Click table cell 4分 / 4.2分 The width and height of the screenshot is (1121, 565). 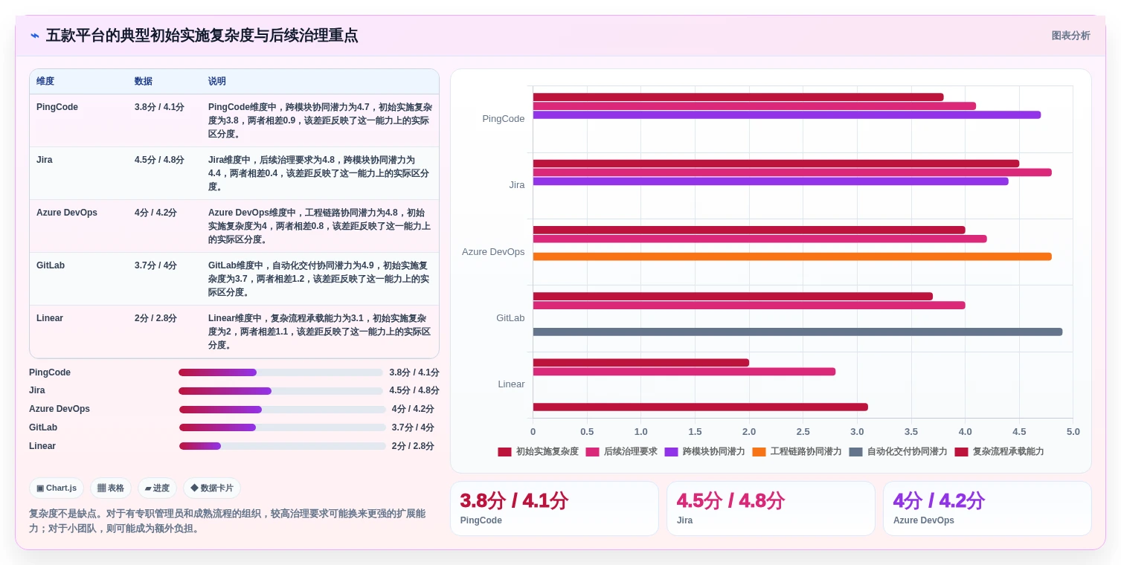tap(155, 213)
